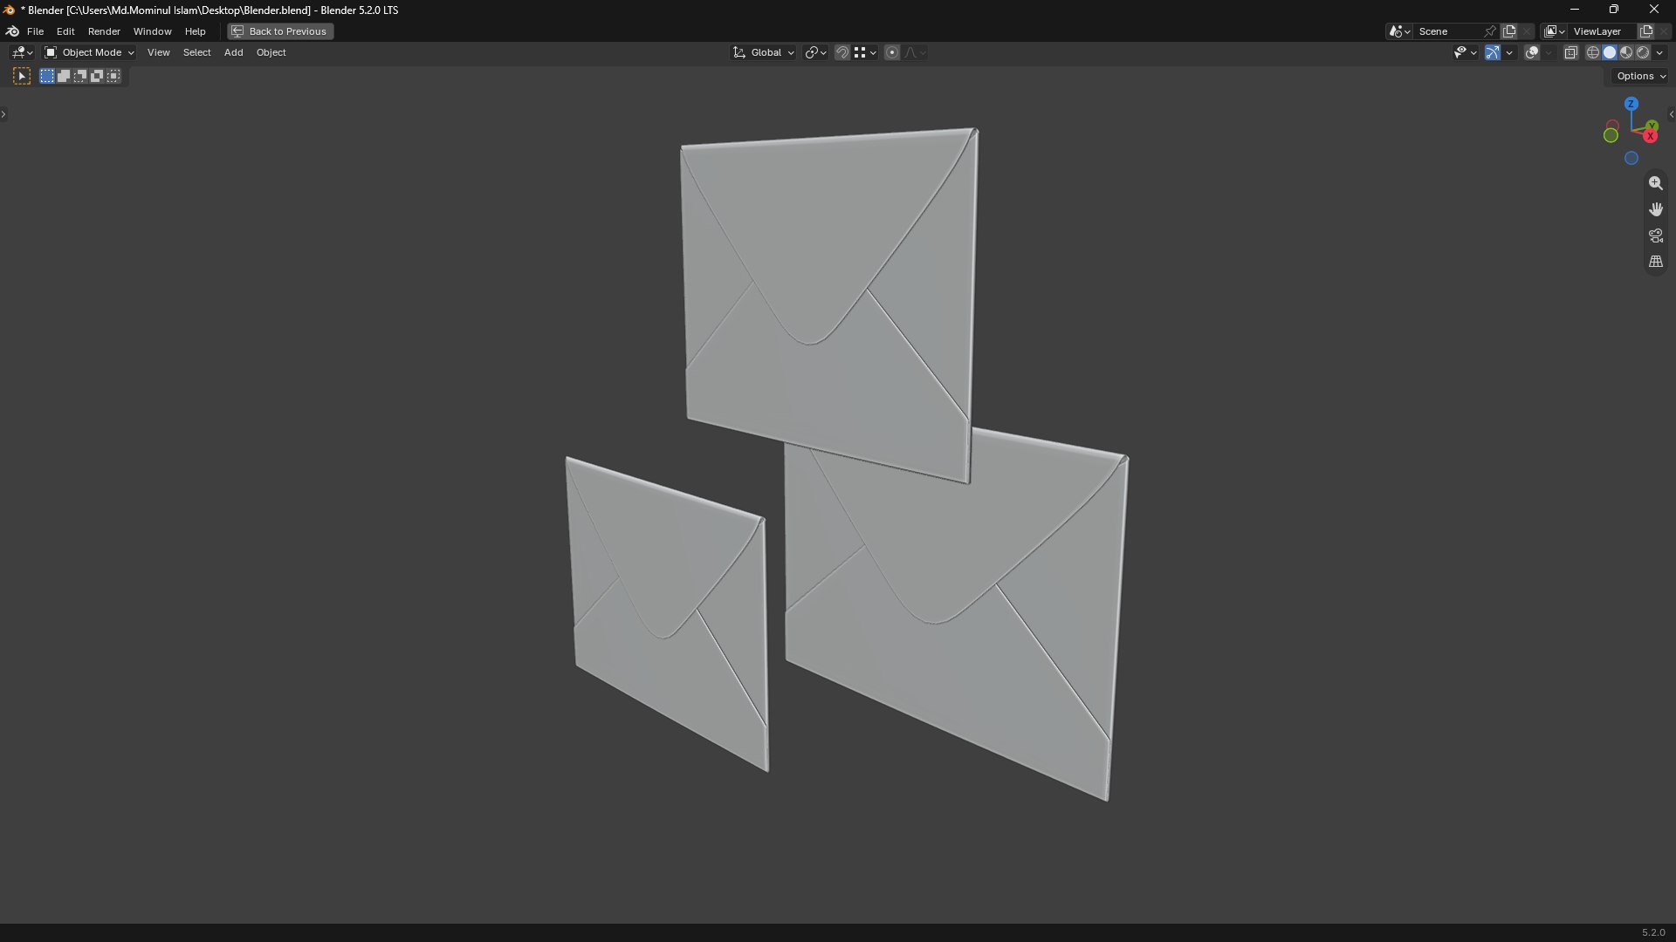Choose Invert selection mode icon
Viewport: 1676px width, 942px height.
coord(97,77)
